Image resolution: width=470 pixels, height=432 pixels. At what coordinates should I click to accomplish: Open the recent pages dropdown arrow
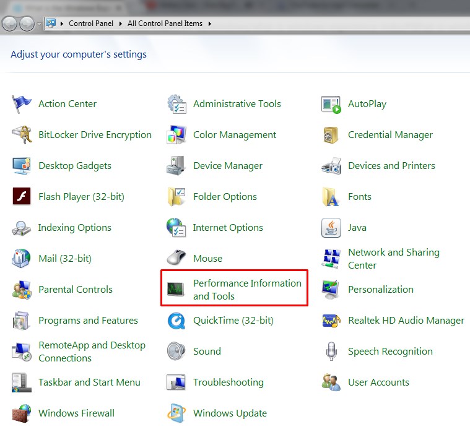(x=39, y=24)
